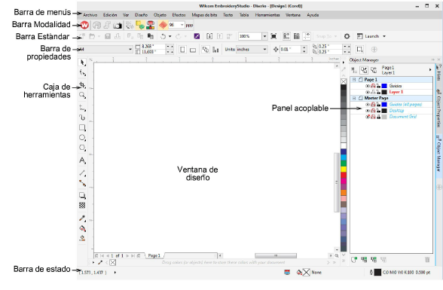Click the nudge distance 0.01 input field

290,50
